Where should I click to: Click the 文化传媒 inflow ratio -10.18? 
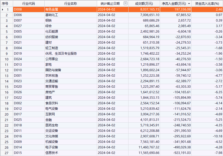tap(217, 136)
